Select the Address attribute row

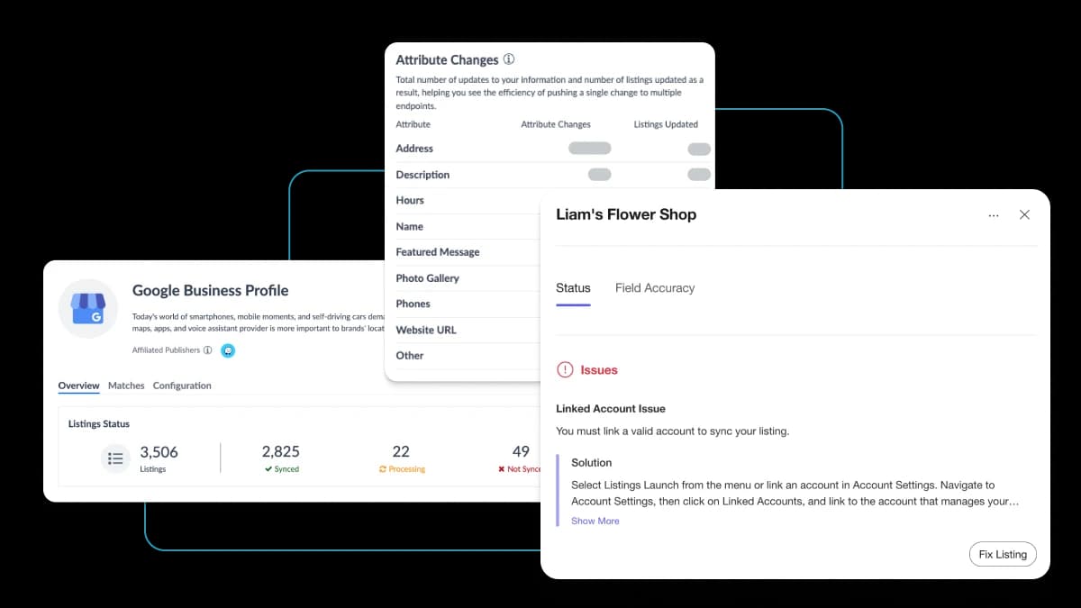tap(552, 149)
